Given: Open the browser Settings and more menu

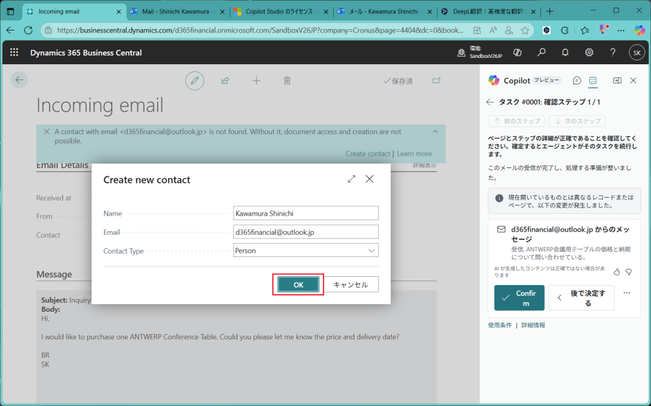Looking at the screenshot, I should click(x=620, y=30).
